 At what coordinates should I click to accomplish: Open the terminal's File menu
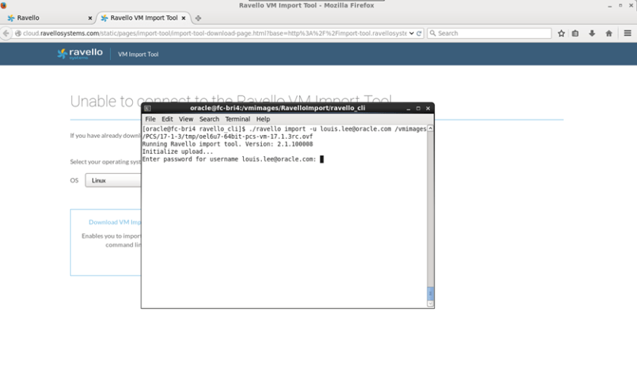[x=150, y=119]
